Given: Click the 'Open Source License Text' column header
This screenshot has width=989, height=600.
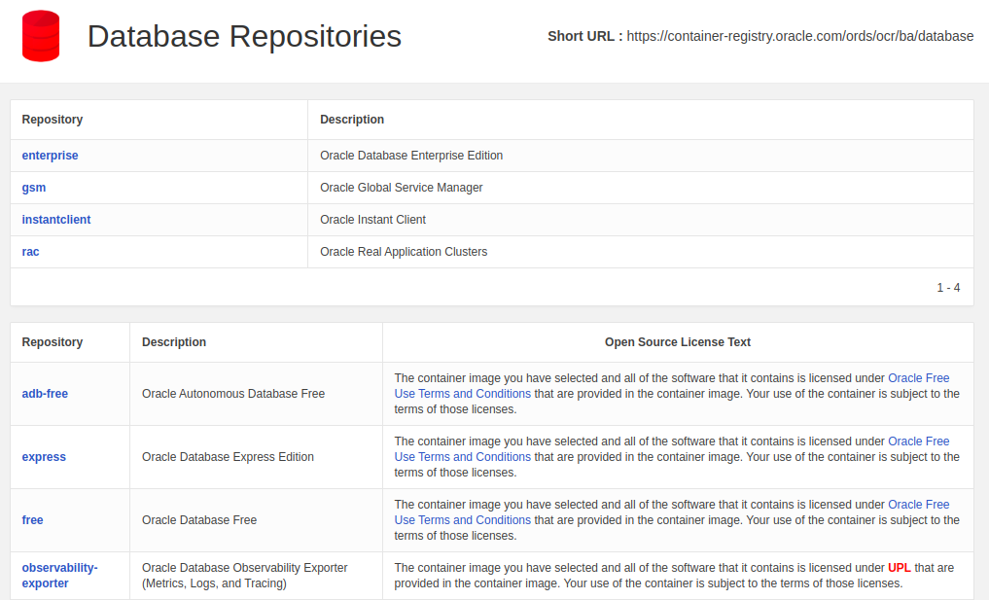Looking at the screenshot, I should 678,342.
